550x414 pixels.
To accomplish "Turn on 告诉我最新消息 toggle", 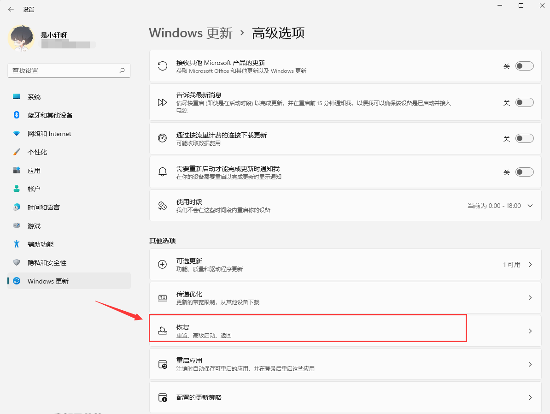I will click(x=524, y=102).
